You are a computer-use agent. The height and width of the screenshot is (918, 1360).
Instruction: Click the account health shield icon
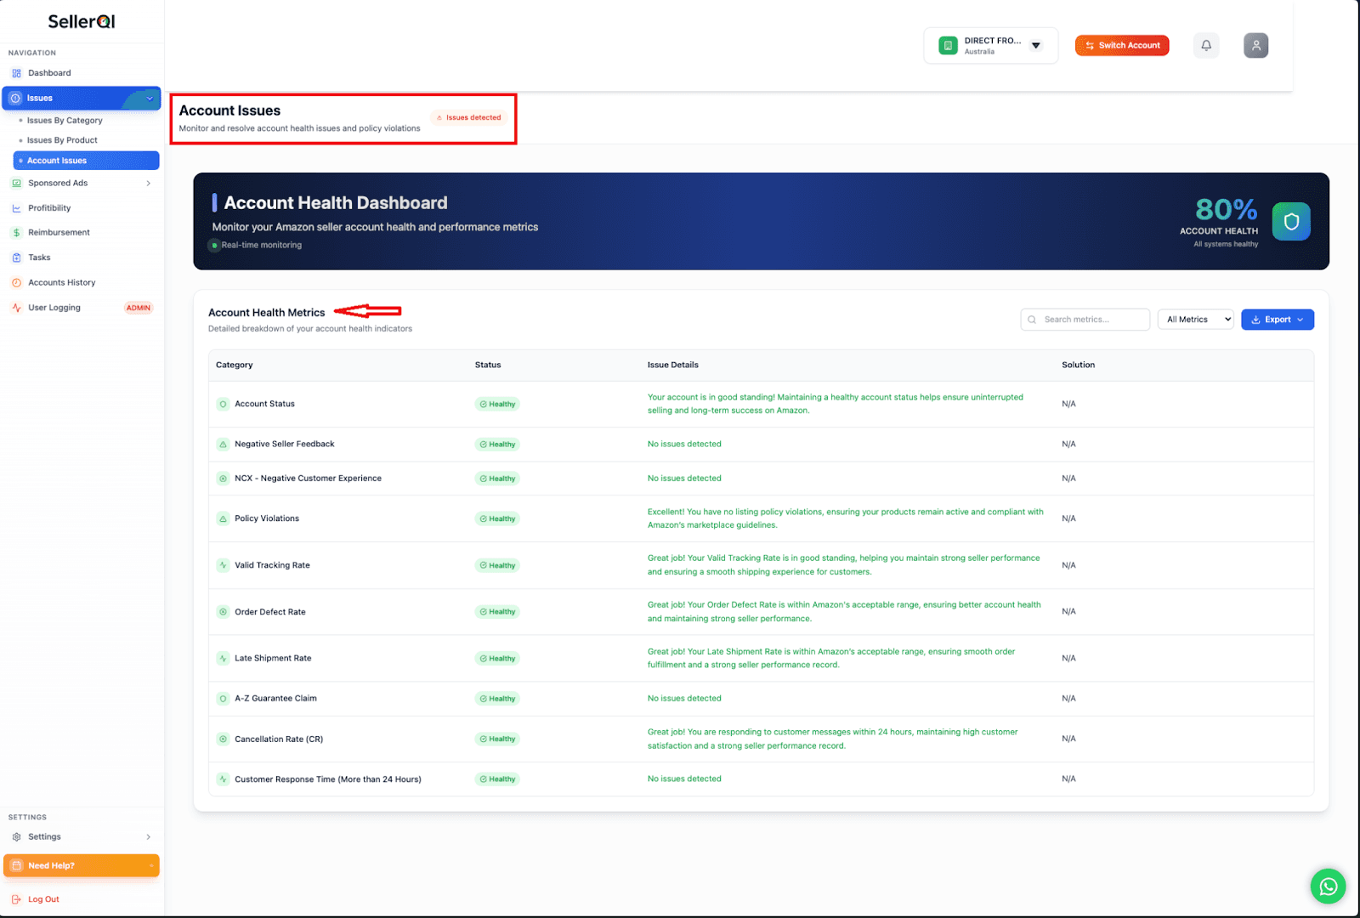coord(1290,221)
